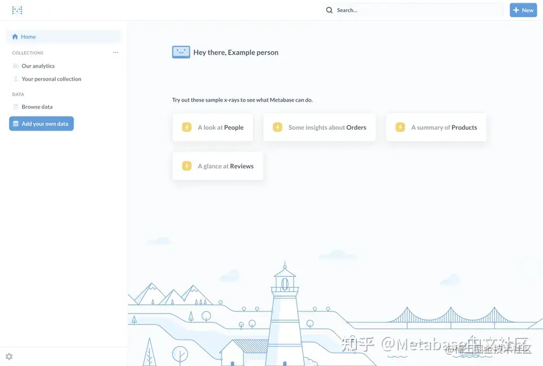Open the Collections ellipsis menu
Screen dimensions: 543x366
[116, 52]
